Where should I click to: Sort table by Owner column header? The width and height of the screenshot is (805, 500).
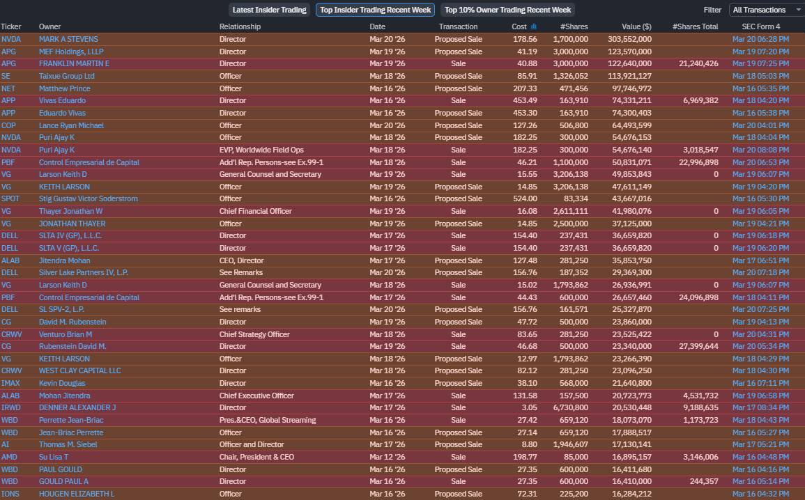pyautogui.click(x=49, y=26)
